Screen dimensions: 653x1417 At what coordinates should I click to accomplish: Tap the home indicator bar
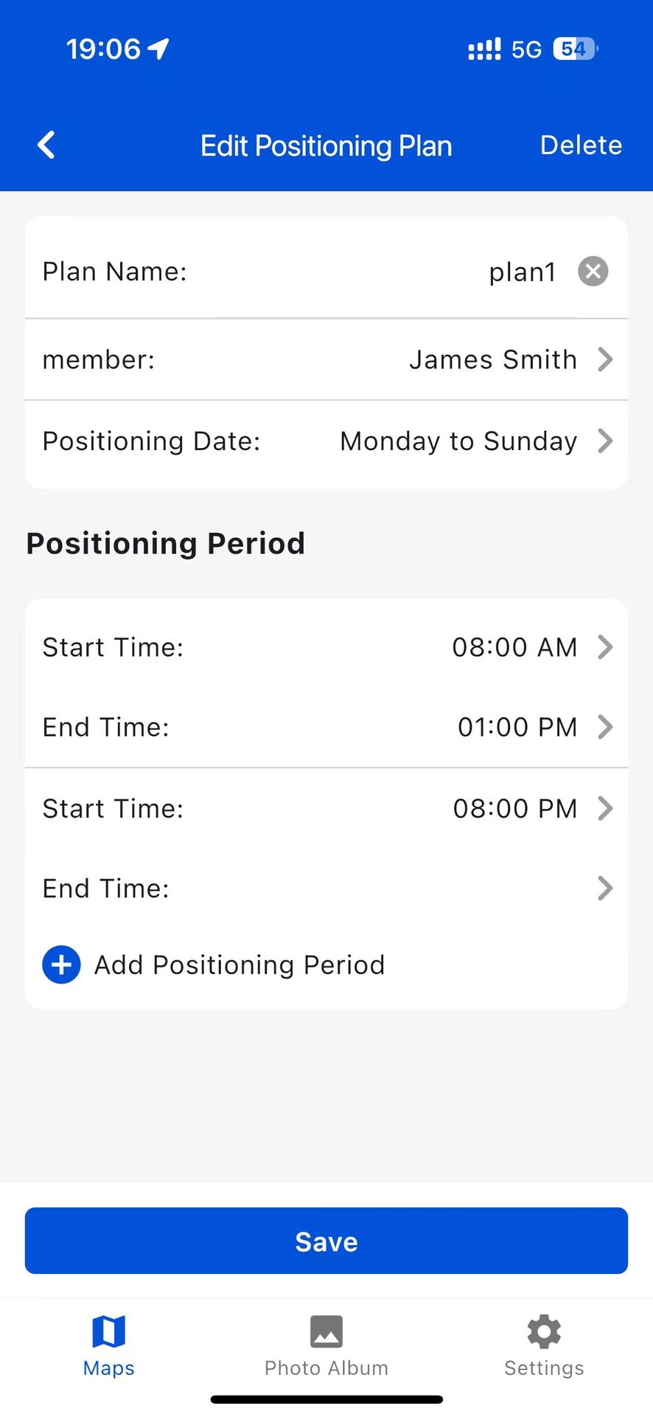326,1399
